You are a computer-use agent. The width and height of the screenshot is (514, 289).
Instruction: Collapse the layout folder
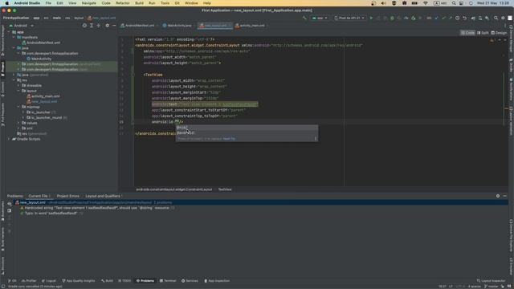pyautogui.click(x=18, y=91)
